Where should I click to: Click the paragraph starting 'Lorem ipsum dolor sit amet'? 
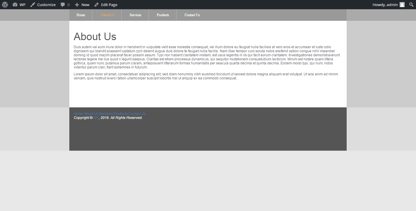coord(206,76)
